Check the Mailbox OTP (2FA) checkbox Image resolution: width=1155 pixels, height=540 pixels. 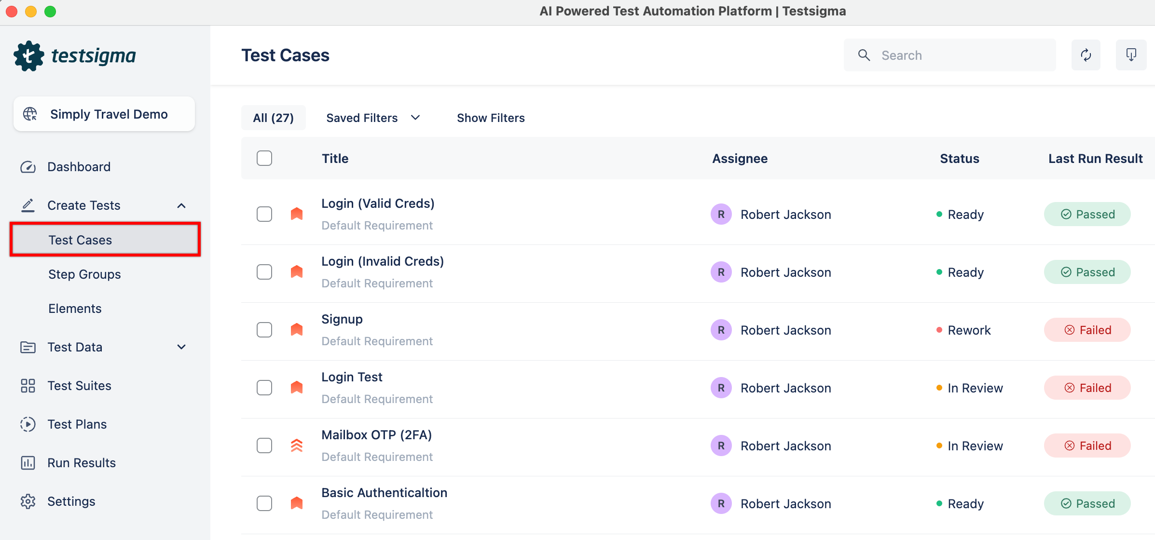point(264,445)
